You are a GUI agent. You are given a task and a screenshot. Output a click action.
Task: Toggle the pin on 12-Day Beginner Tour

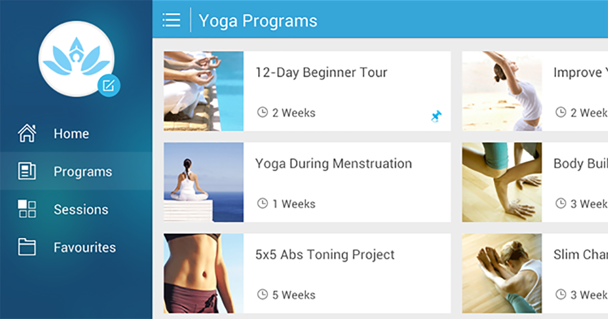point(436,117)
